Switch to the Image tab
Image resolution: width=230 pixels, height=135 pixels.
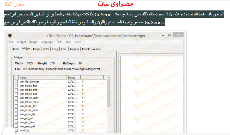(37, 49)
